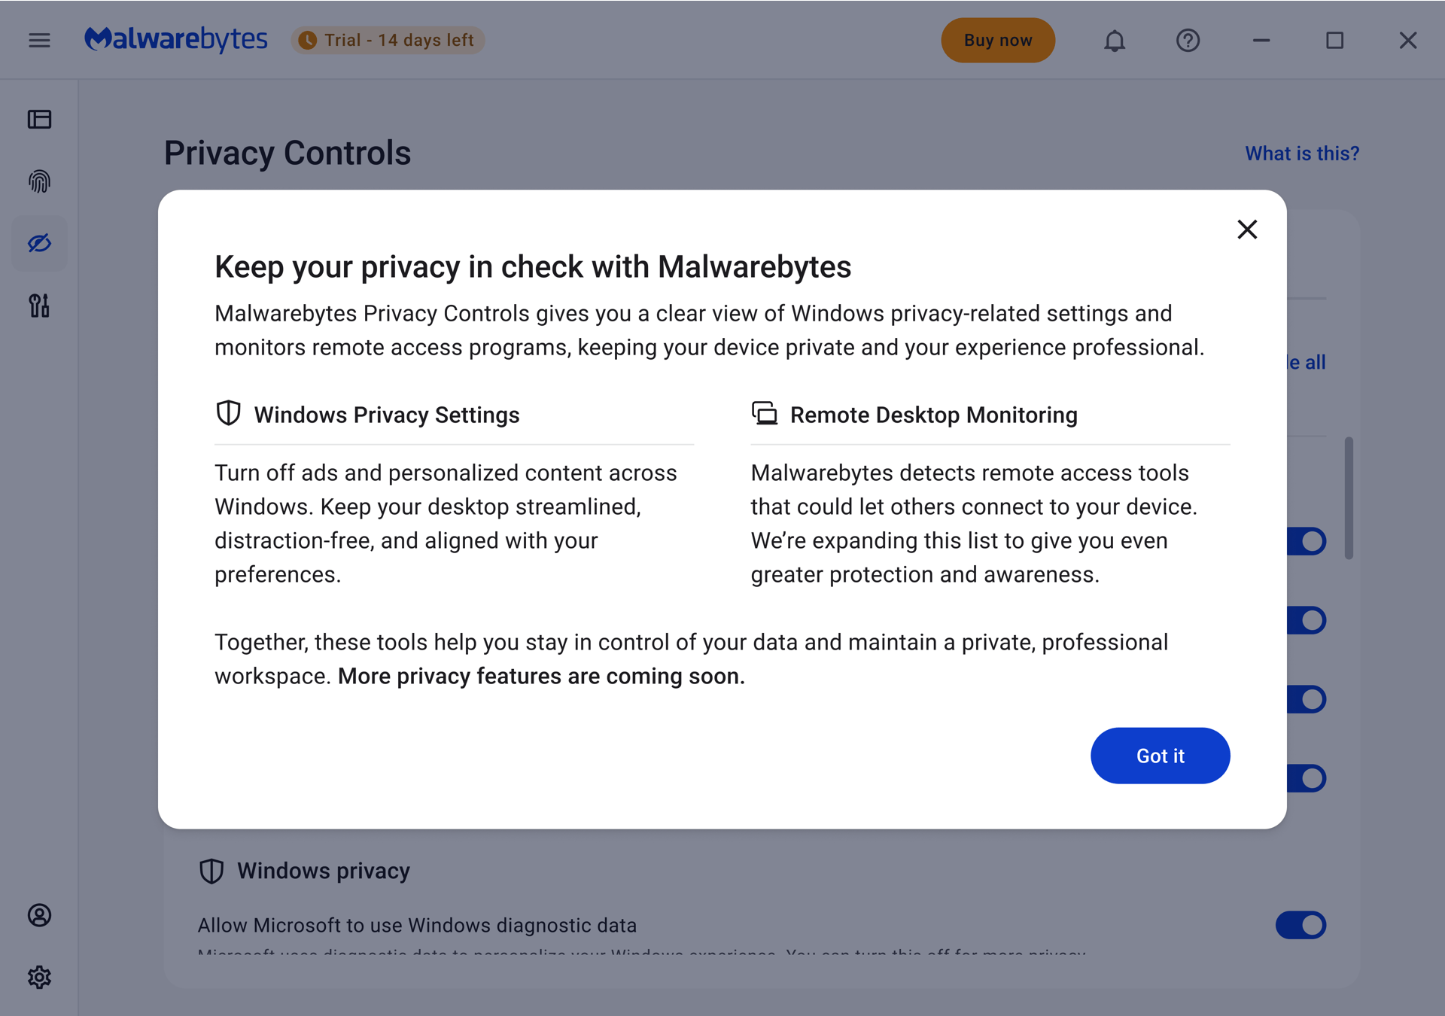
Task: Click the Trial - 14 days left badge
Action: click(388, 40)
